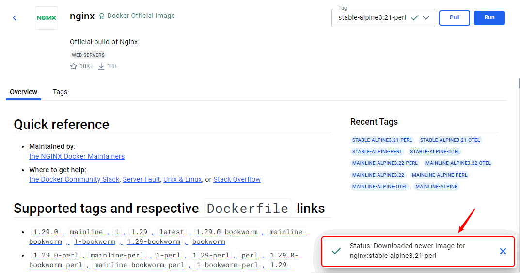Switch to the Tags tab
This screenshot has width=520, height=273.
60,92
